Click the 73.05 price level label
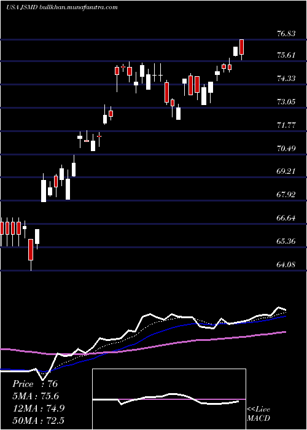 click(286, 102)
